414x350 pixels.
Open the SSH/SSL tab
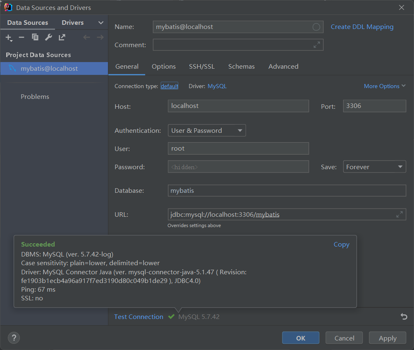pyautogui.click(x=202, y=67)
